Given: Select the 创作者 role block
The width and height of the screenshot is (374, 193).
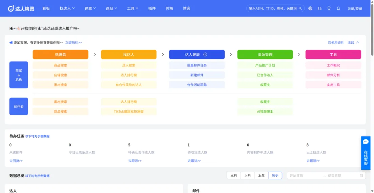Looking at the screenshot, I should click(x=19, y=107).
